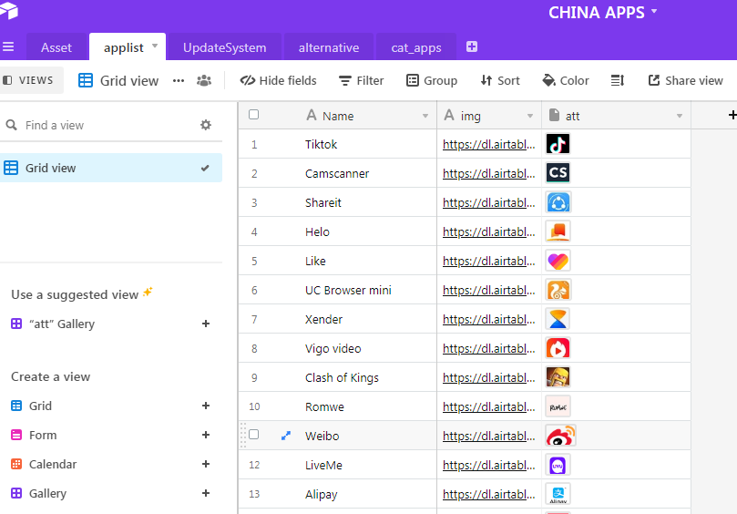The height and width of the screenshot is (514, 737).
Task: Open Tiktok img URL link
Action: [489, 144]
